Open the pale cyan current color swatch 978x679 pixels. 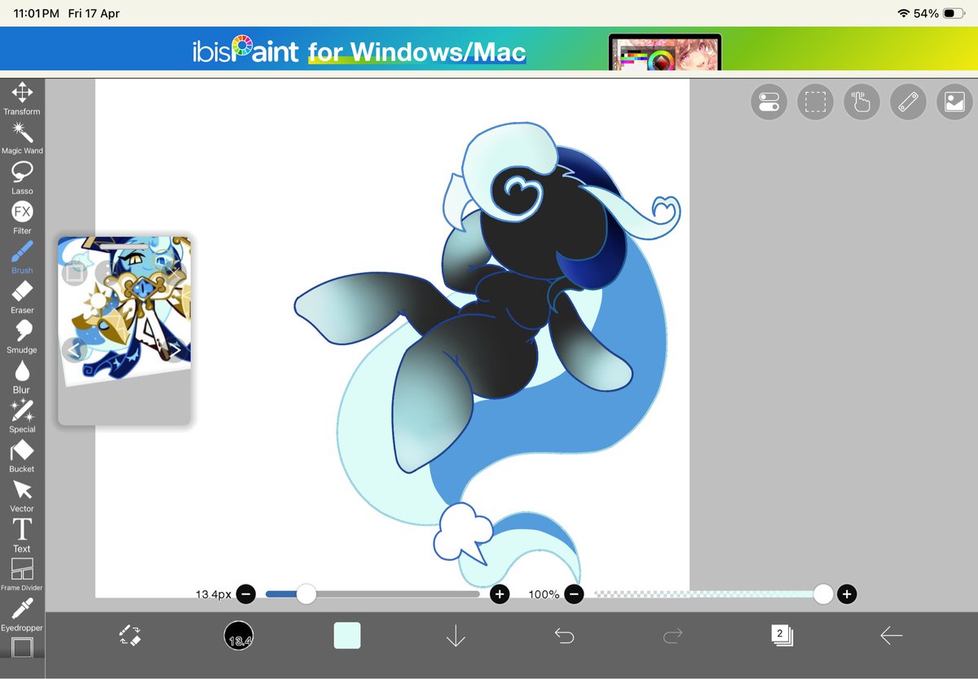point(347,636)
